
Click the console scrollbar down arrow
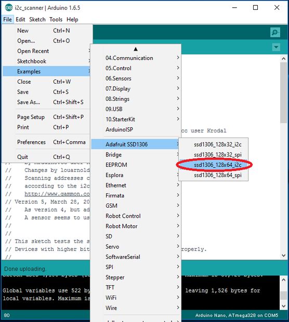(284, 306)
